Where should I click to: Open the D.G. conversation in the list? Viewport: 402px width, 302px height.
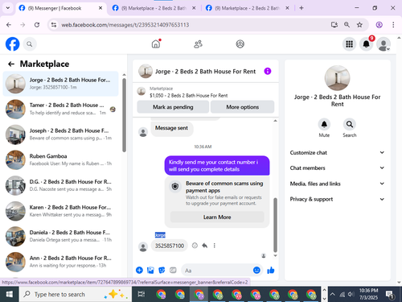60,185
